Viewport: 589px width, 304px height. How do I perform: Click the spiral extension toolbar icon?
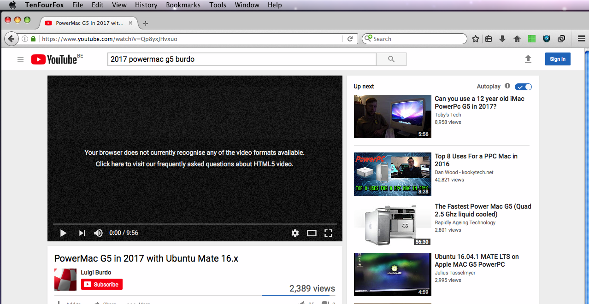[561, 39]
